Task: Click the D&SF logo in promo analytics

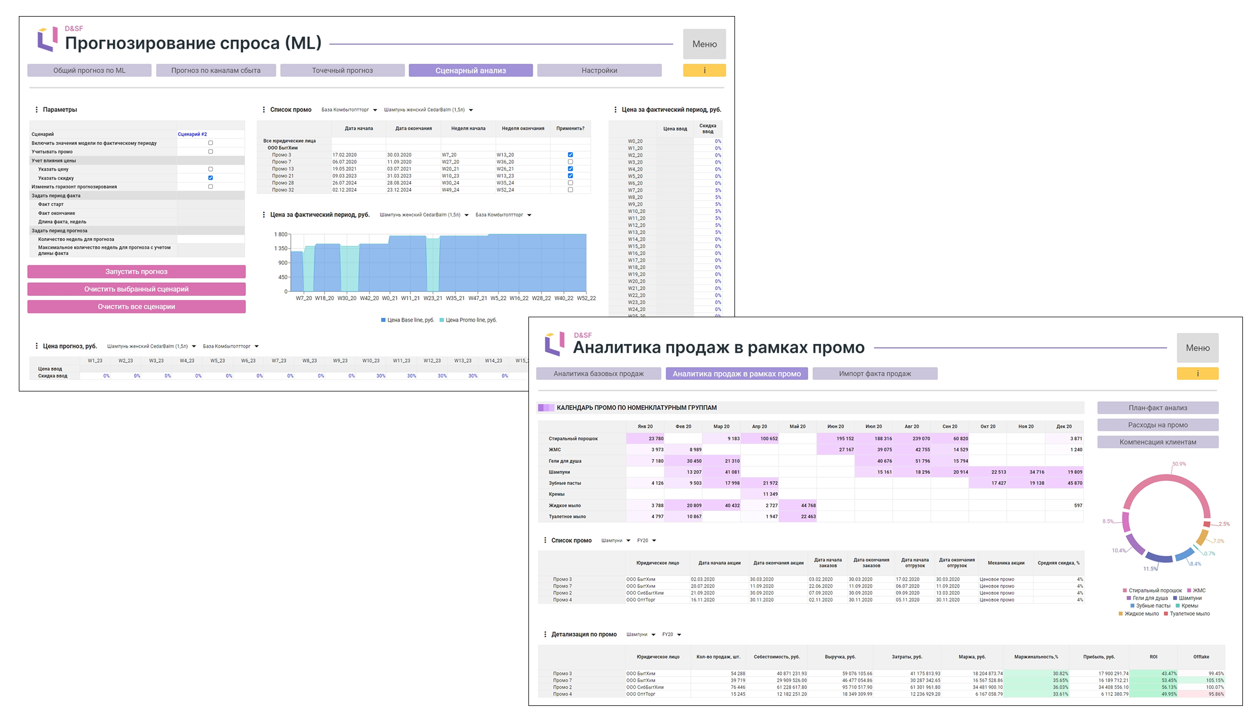Action: 554,344
